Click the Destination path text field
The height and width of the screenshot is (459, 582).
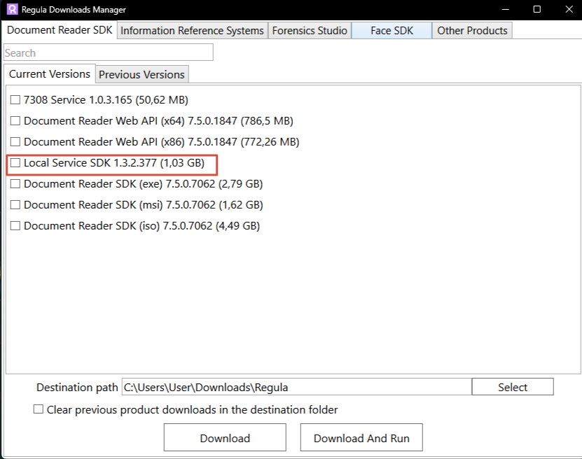click(296, 387)
